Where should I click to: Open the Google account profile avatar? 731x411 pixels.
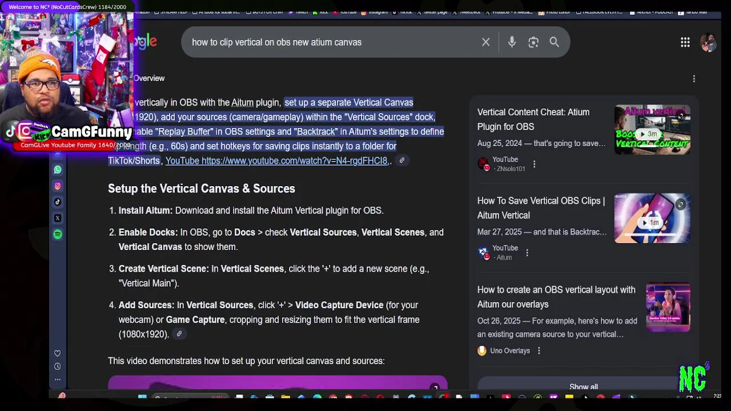tap(708, 42)
